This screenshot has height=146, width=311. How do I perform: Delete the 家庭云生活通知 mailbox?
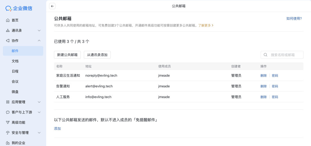click(x=263, y=75)
